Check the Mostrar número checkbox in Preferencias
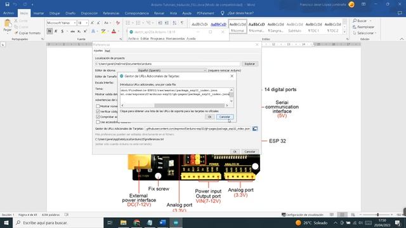 (98, 106)
